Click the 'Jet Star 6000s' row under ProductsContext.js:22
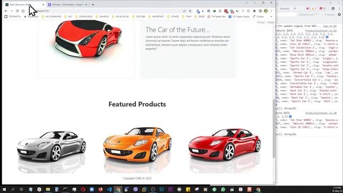 point(307,41)
